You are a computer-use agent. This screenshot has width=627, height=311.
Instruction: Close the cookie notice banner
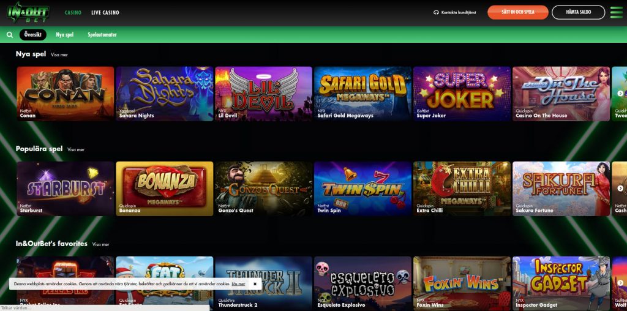(x=255, y=284)
